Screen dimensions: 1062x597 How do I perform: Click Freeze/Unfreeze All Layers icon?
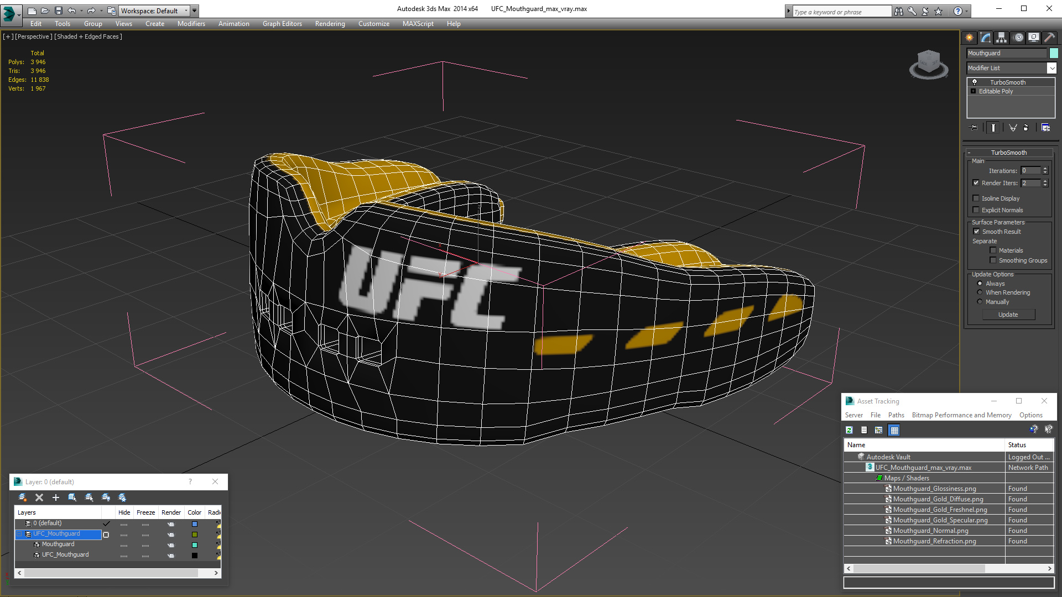(122, 498)
